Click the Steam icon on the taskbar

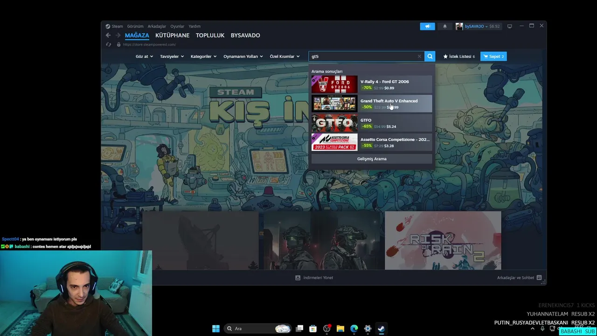381,329
